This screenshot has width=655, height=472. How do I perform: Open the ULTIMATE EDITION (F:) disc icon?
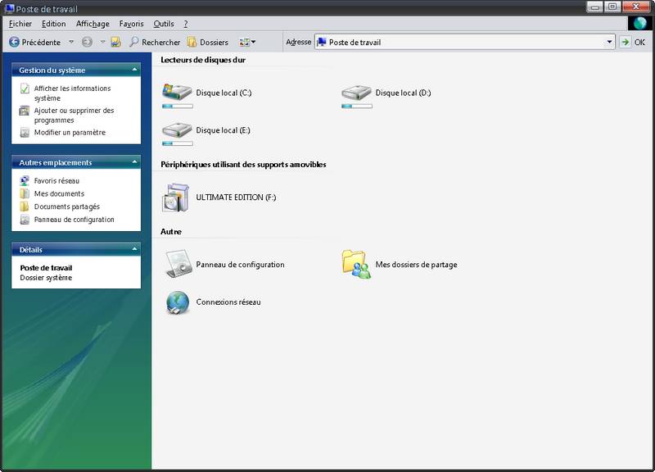tap(176, 197)
